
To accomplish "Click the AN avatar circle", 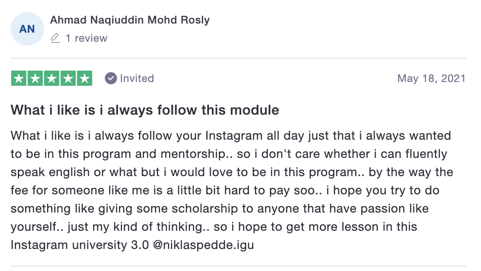I will click(x=27, y=29).
